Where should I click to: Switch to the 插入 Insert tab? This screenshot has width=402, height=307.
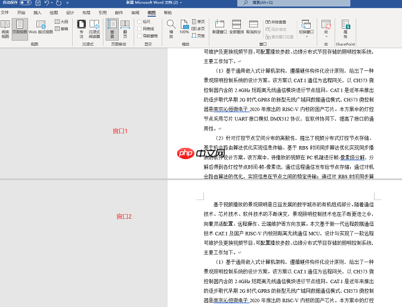pos(38,13)
